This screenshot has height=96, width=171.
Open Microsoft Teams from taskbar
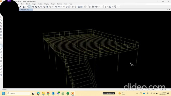[58, 93]
